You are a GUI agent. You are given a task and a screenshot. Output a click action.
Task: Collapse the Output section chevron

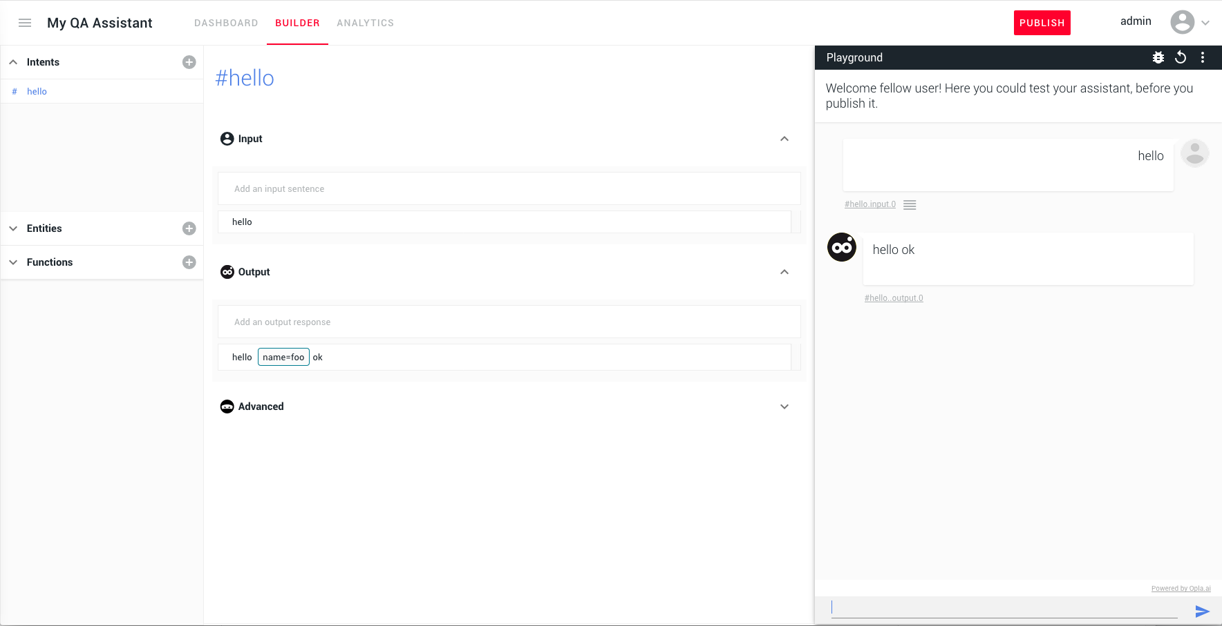click(784, 272)
